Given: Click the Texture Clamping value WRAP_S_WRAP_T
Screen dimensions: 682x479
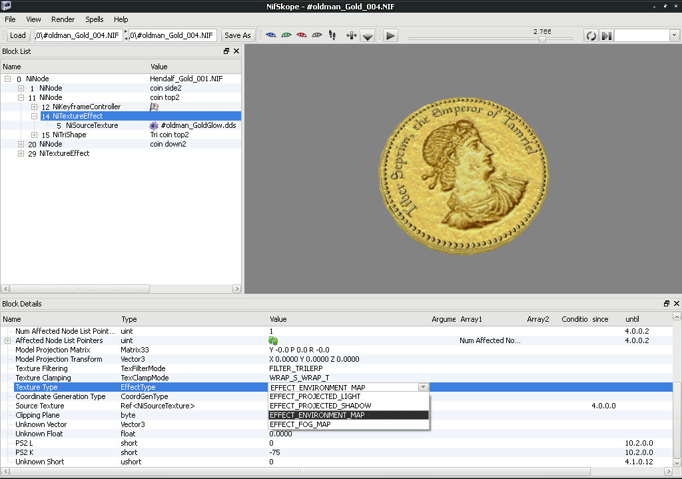Looking at the screenshot, I should click(x=299, y=378).
